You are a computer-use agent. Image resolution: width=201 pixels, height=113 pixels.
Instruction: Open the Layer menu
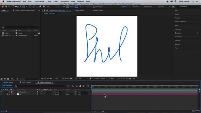click(49, 2)
